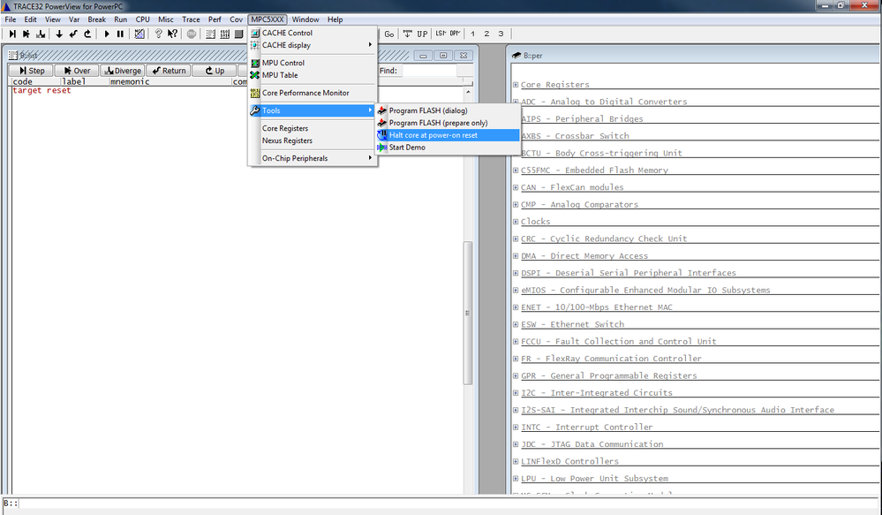Choose Start Demo in Tools submenu
Screen dimensions: 882x515
point(449,148)
